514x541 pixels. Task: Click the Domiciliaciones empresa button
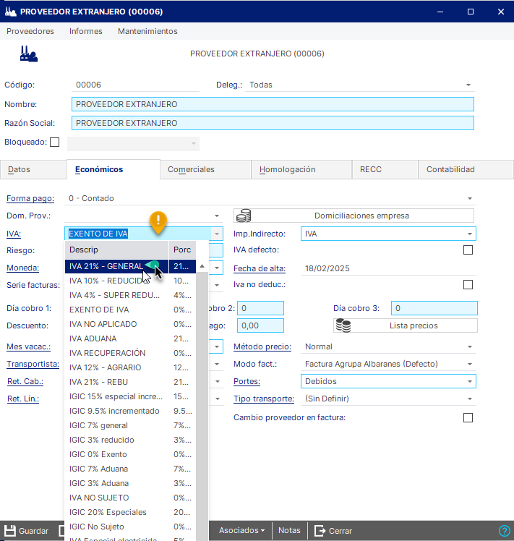pos(354,216)
